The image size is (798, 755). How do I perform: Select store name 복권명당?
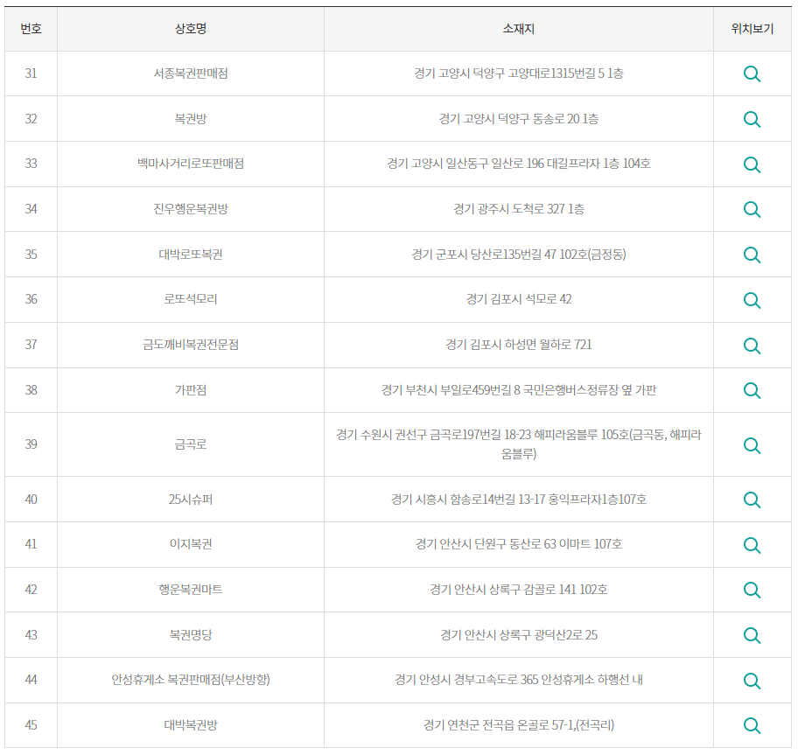pyautogui.click(x=191, y=634)
